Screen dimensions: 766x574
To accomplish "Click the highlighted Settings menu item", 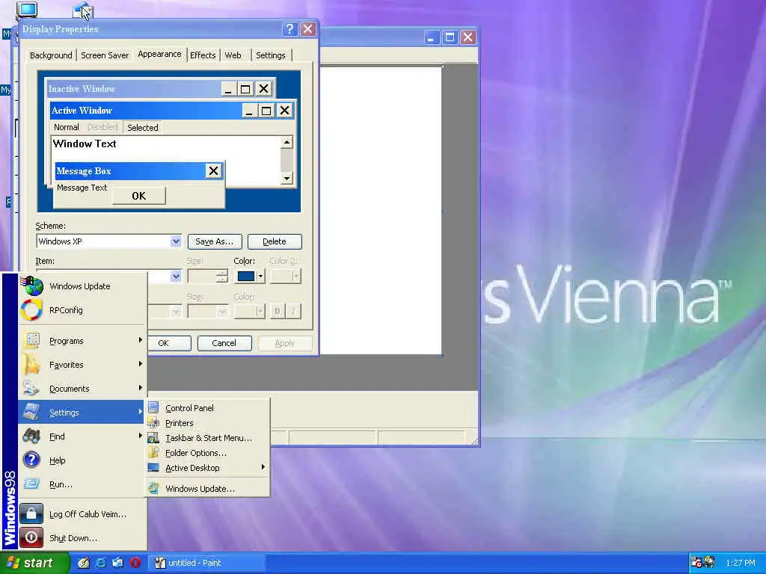I will click(82, 413).
